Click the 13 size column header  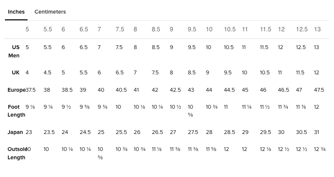(317, 29)
